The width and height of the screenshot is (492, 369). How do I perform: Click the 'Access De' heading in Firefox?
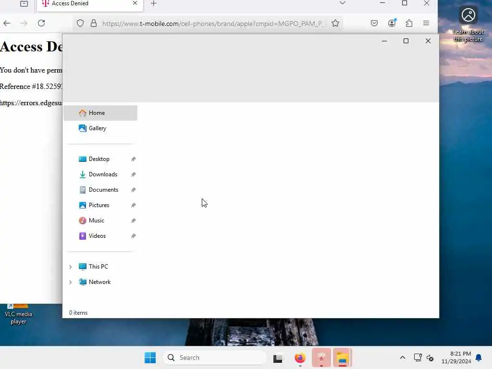point(31,47)
